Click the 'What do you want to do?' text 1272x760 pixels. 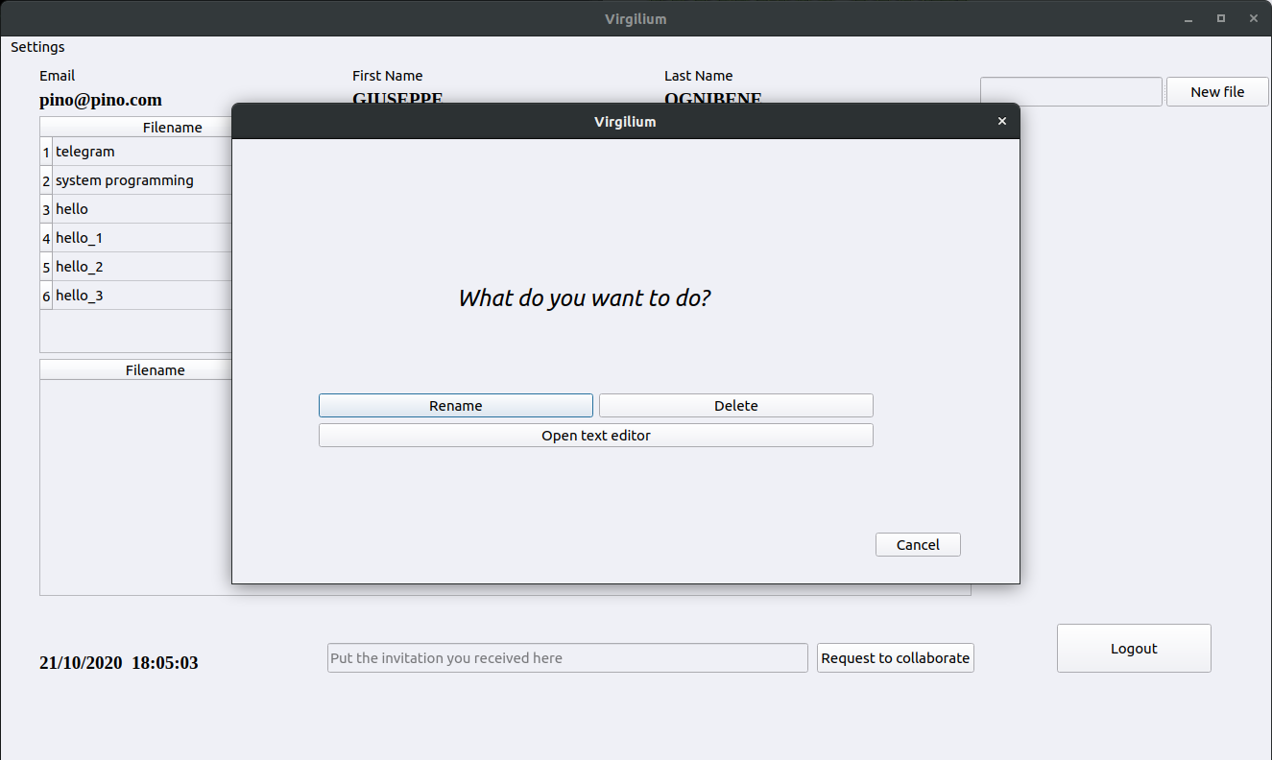pos(585,298)
